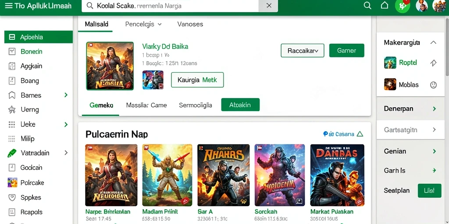
Task: Open the Raccaikarv dropdown button
Action: point(303,51)
